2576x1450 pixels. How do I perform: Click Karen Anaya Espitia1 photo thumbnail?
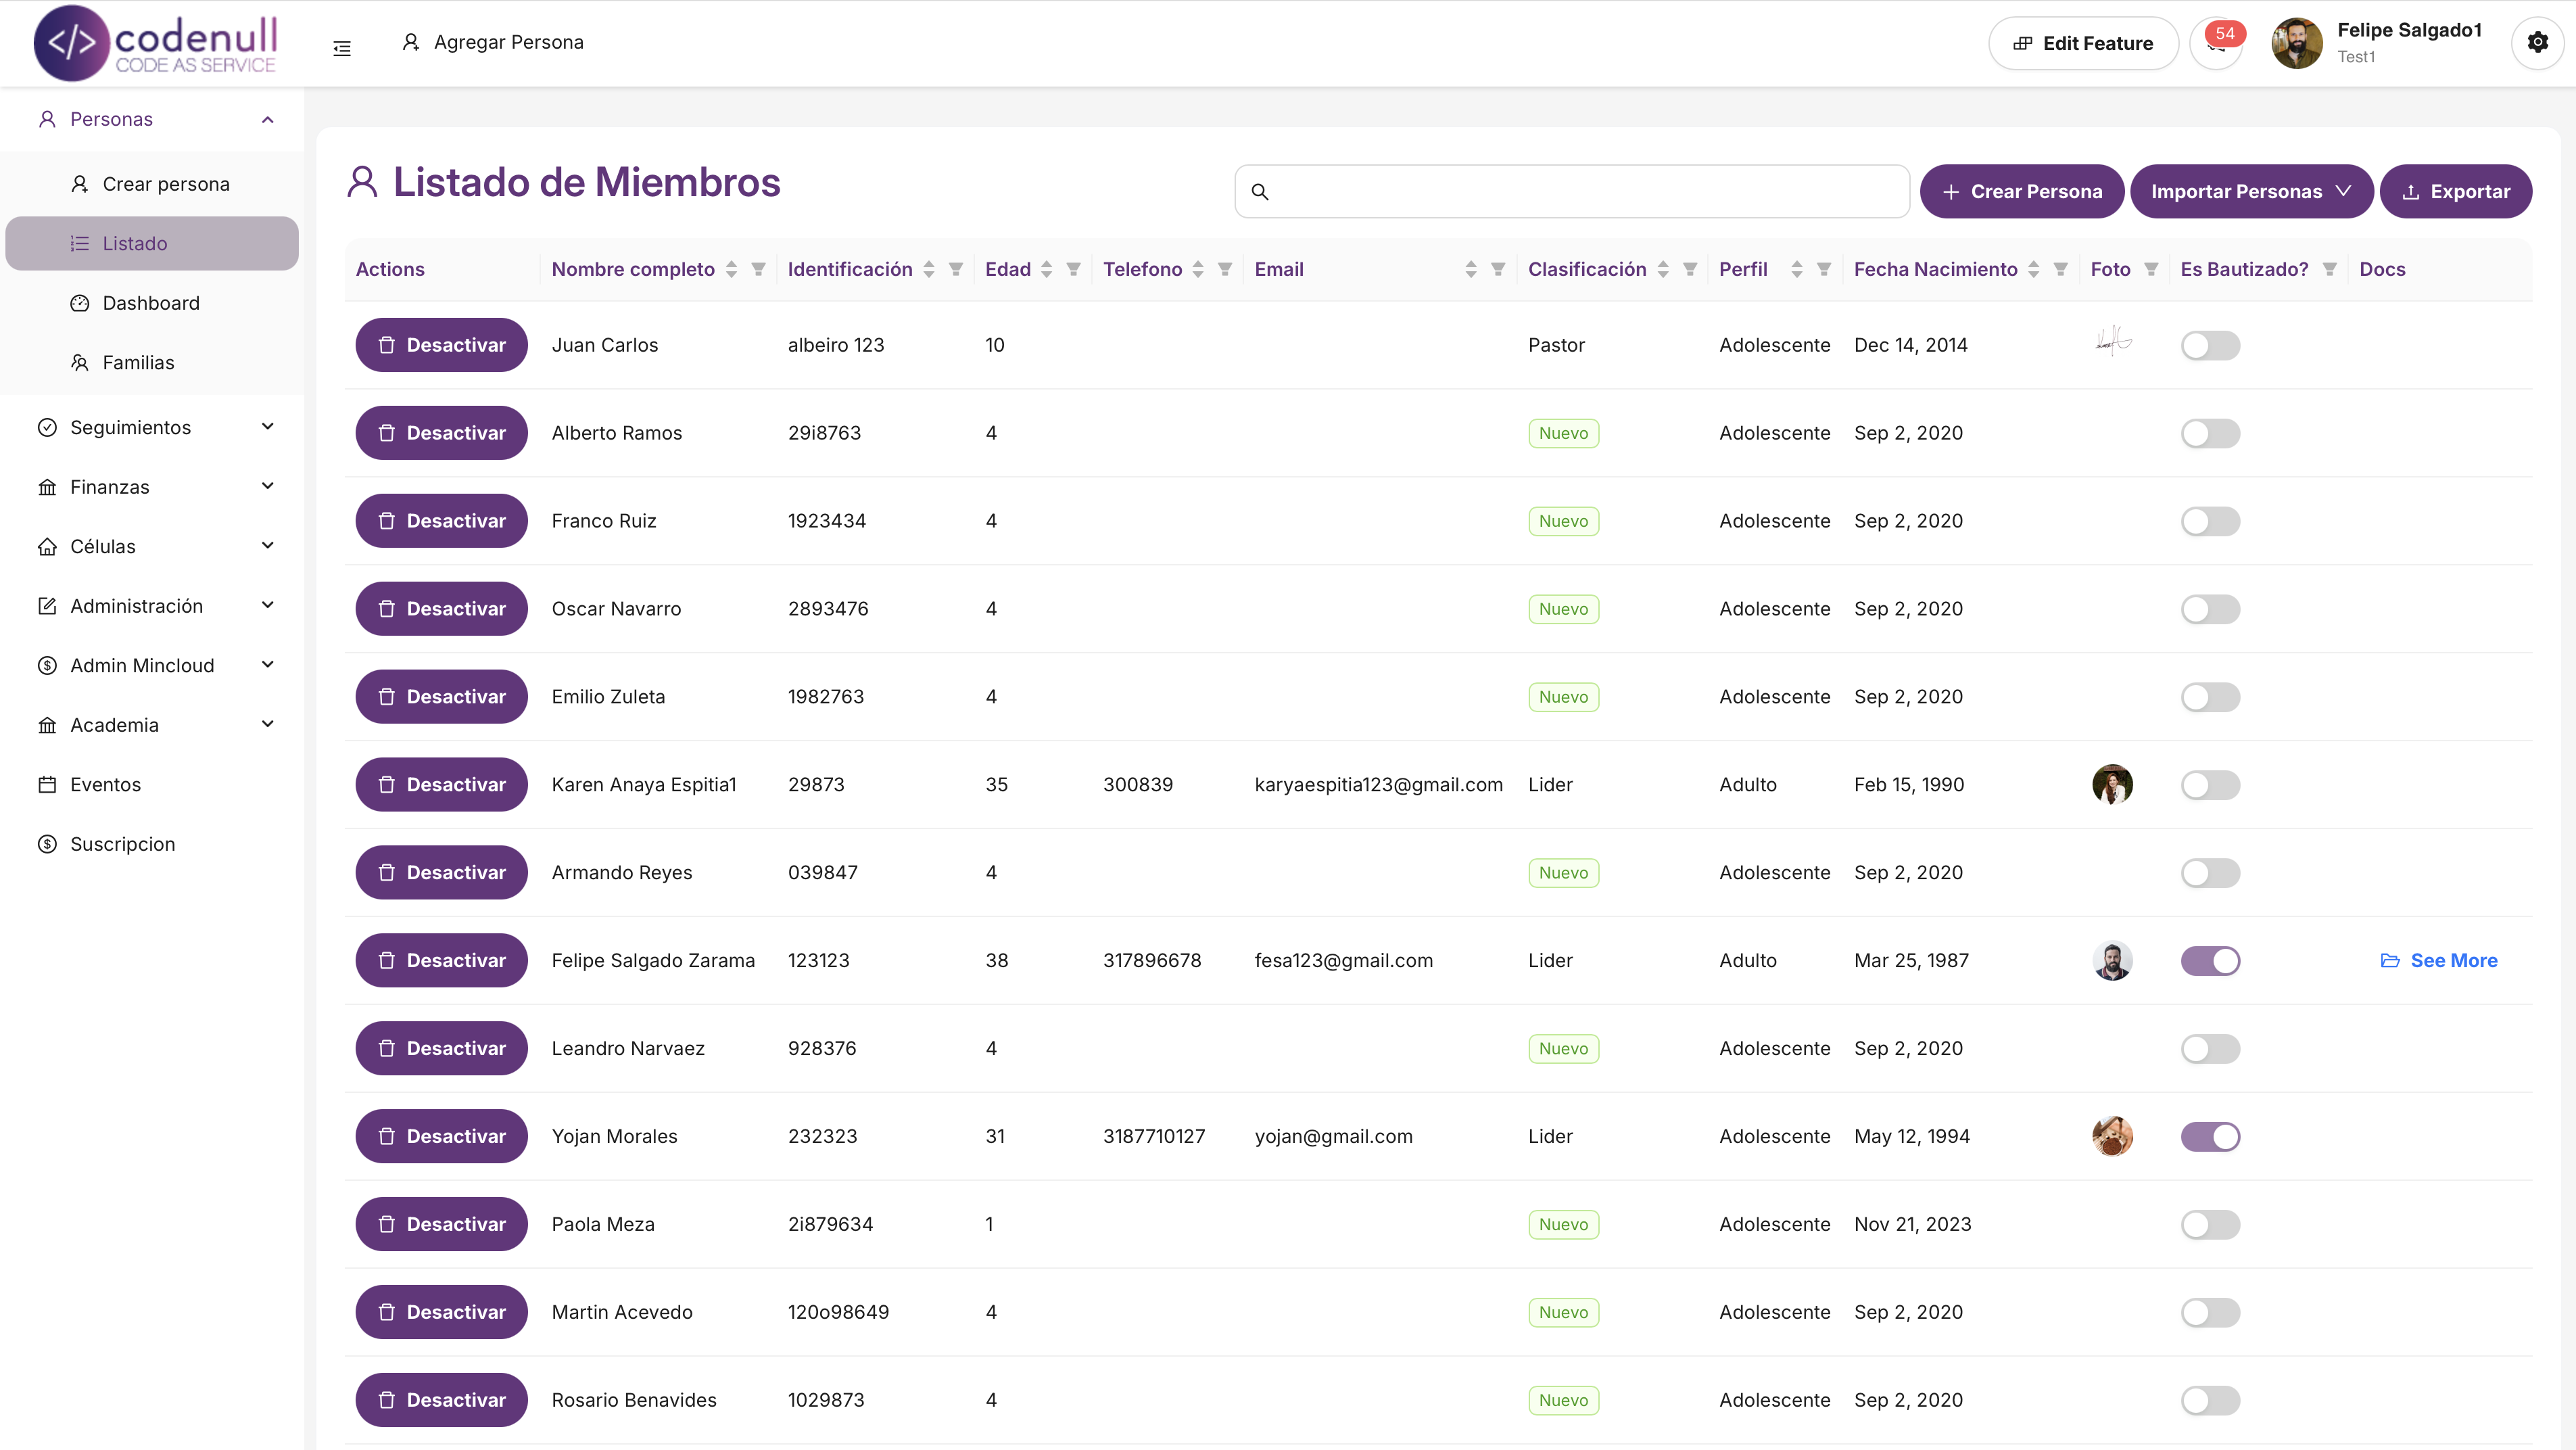click(x=2112, y=785)
